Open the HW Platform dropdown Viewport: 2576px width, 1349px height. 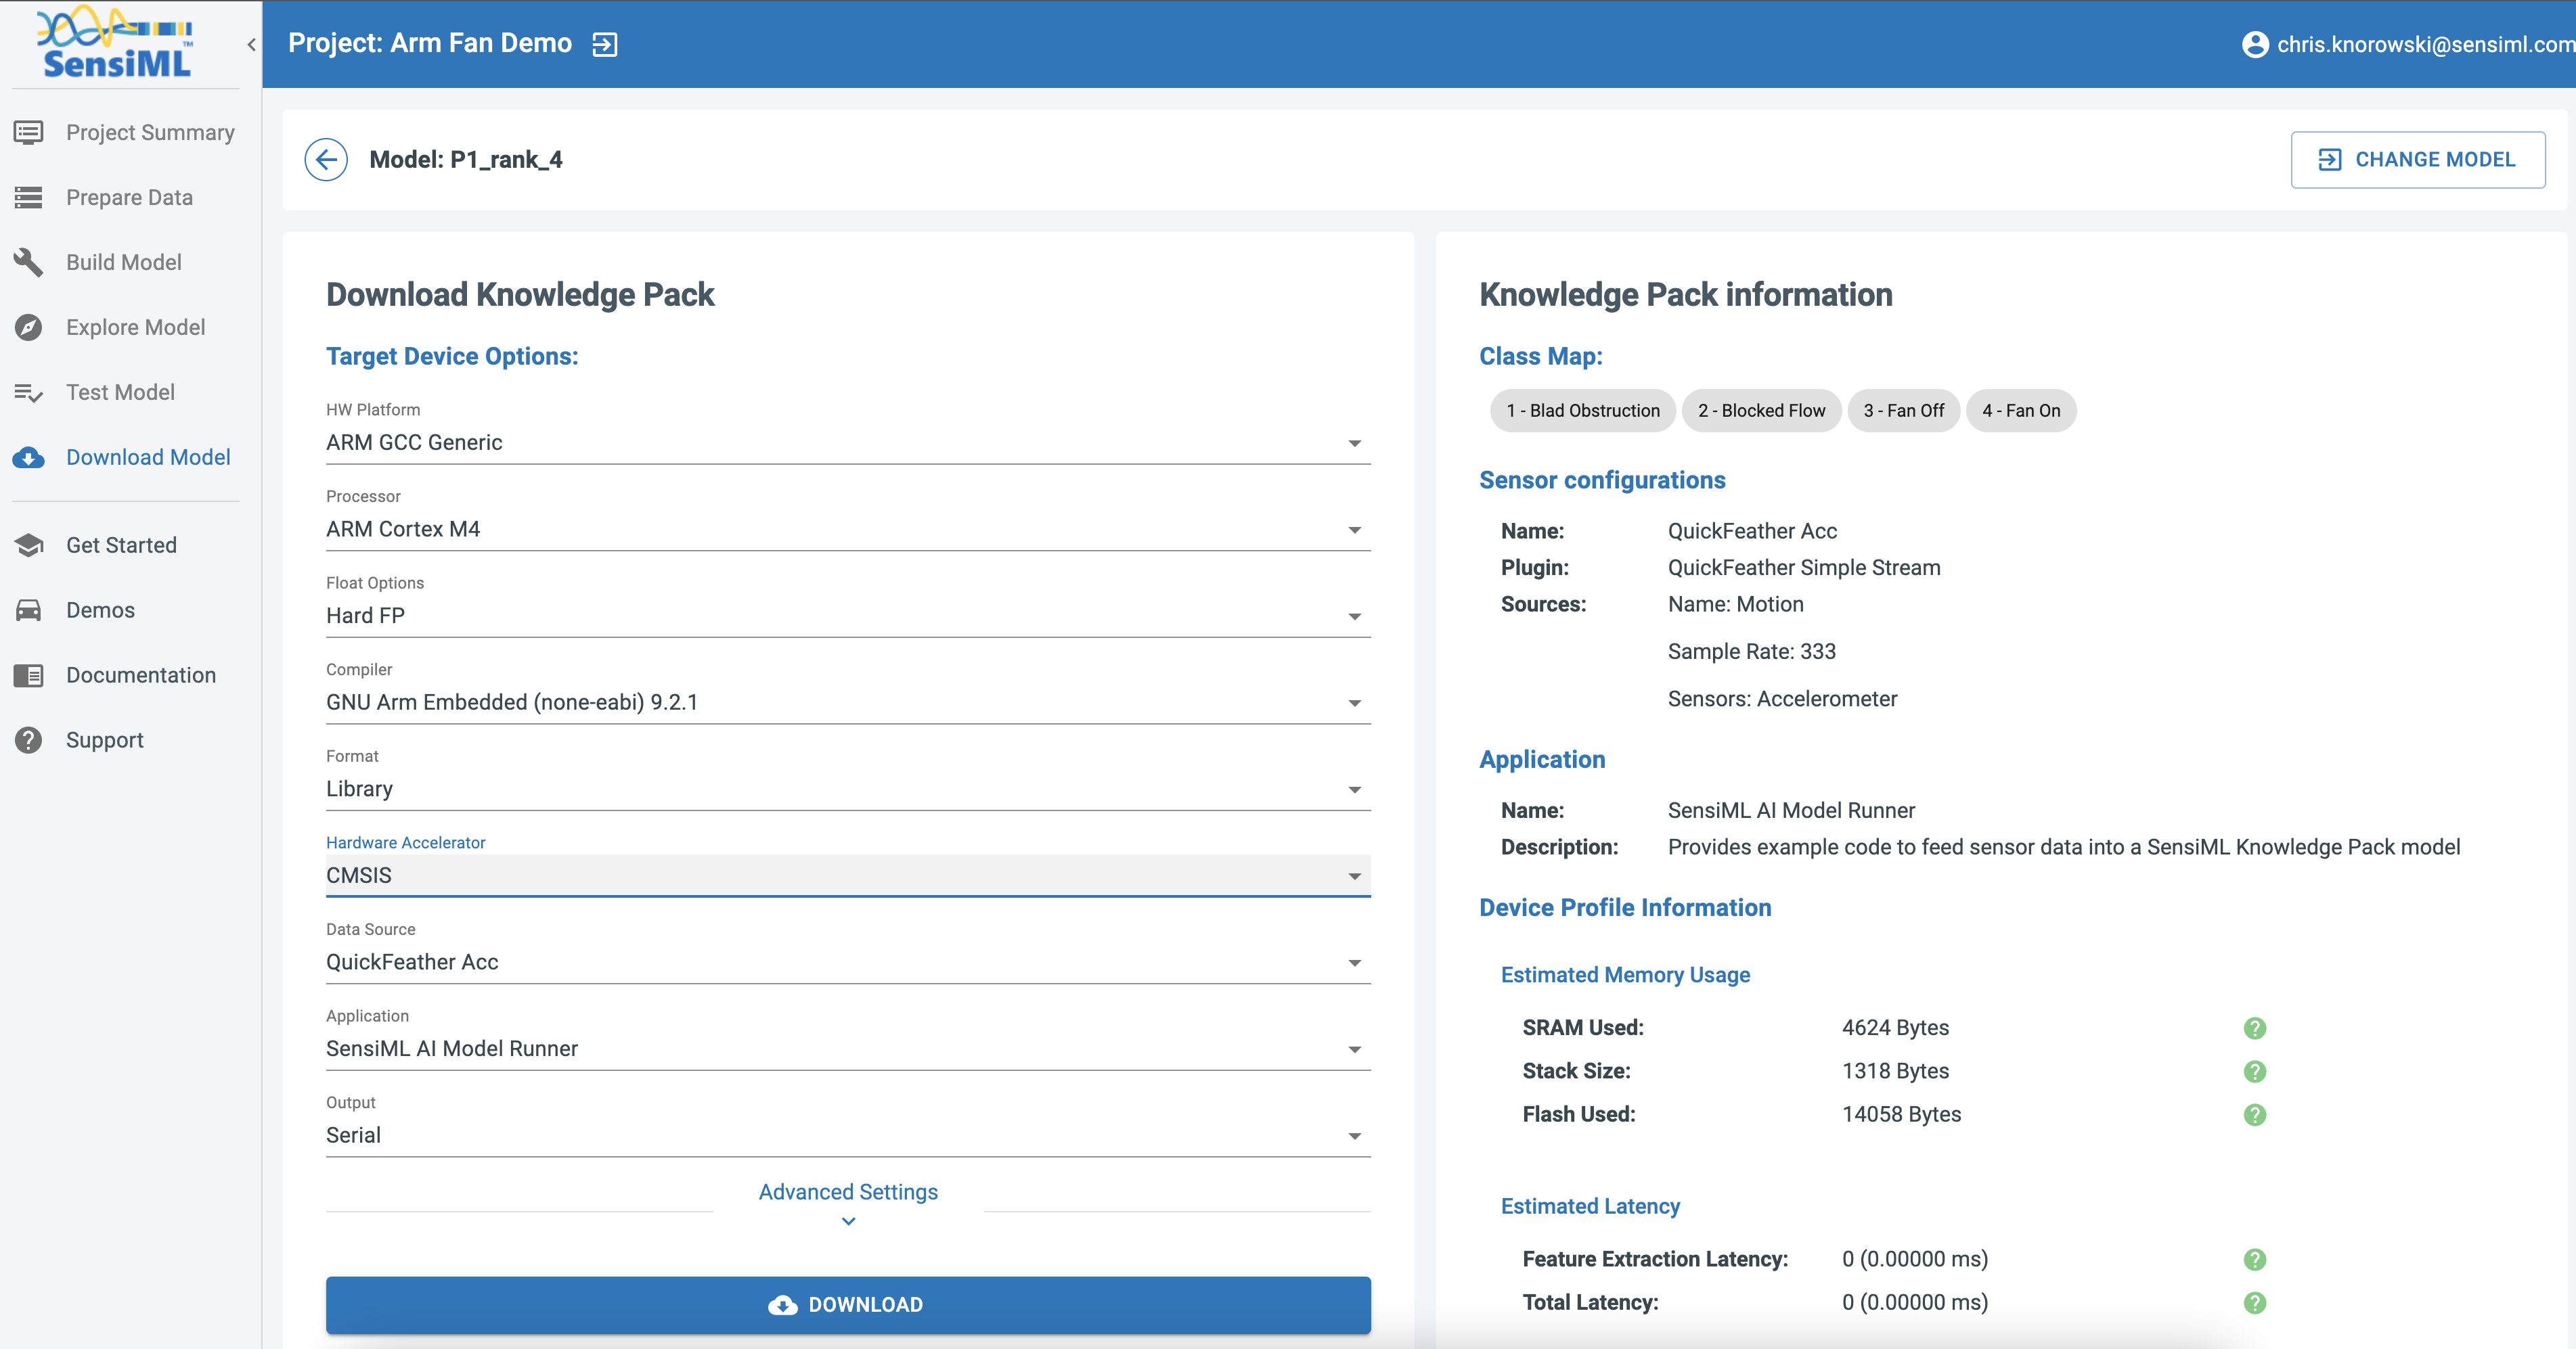(x=848, y=442)
